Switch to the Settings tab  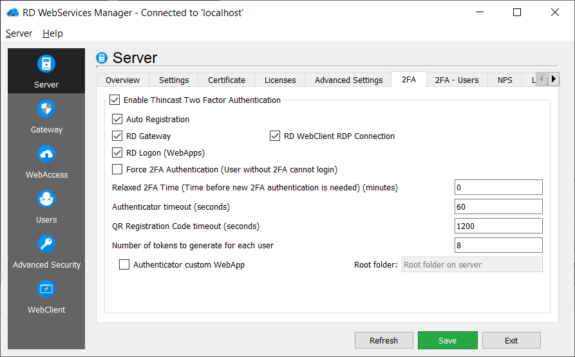click(174, 80)
